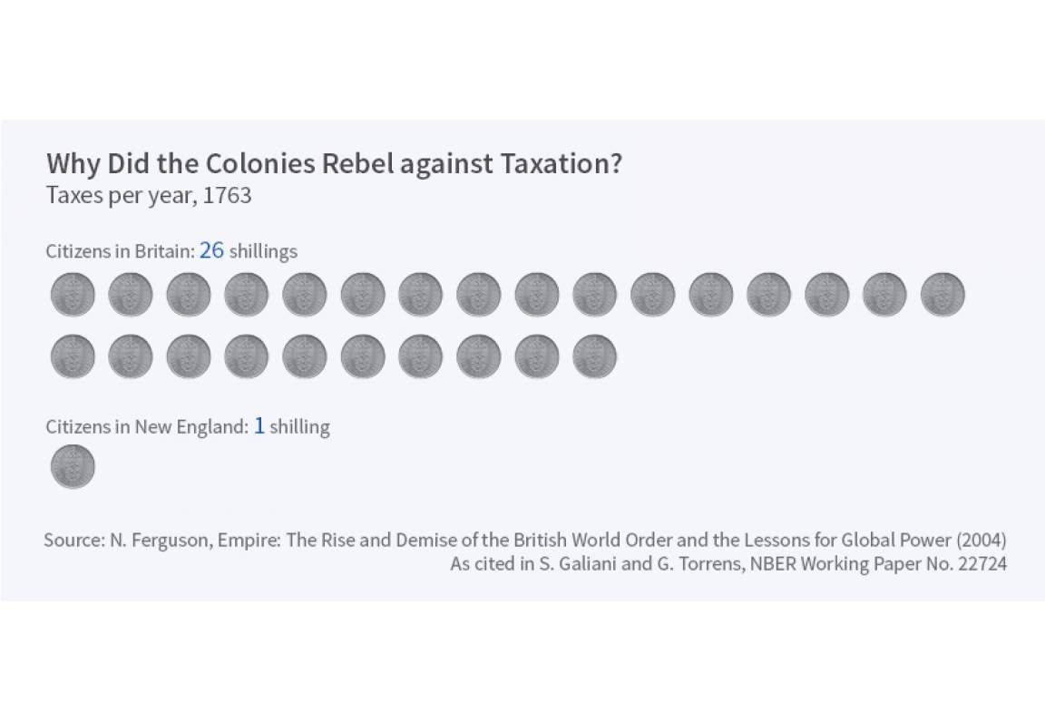Click the title 'Why Did the Colonies Rebel against Taxation?'
This screenshot has width=1045, height=722.
pos(334,164)
